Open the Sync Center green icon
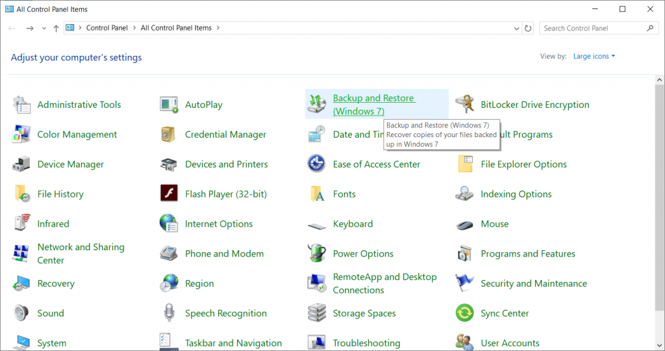Screen dimensions: 665x351 (x=464, y=313)
